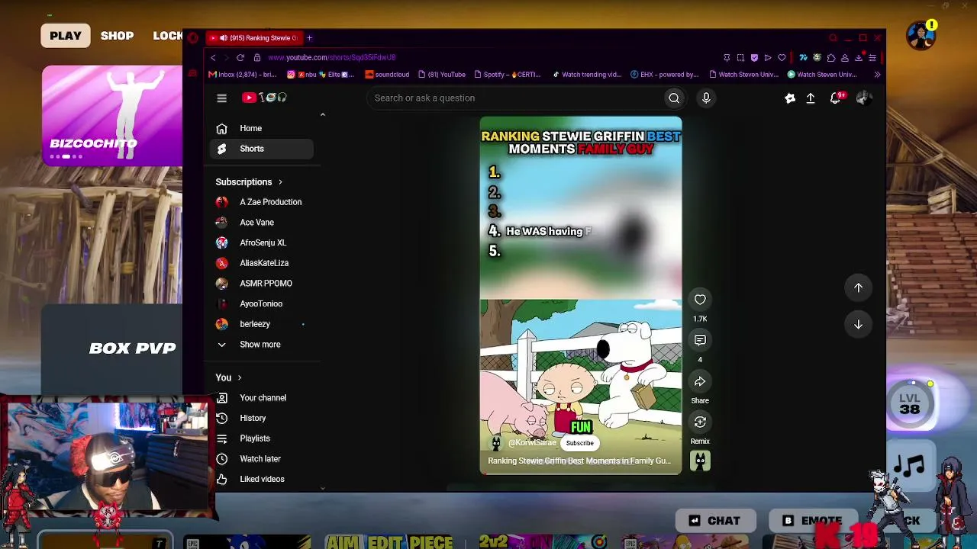Share the Stewie Griffin short
The height and width of the screenshot is (549, 977).
[700, 381]
